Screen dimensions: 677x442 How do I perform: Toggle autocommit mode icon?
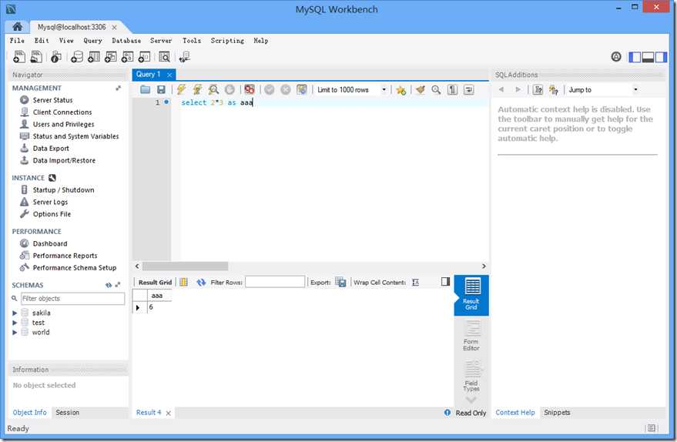coord(302,89)
